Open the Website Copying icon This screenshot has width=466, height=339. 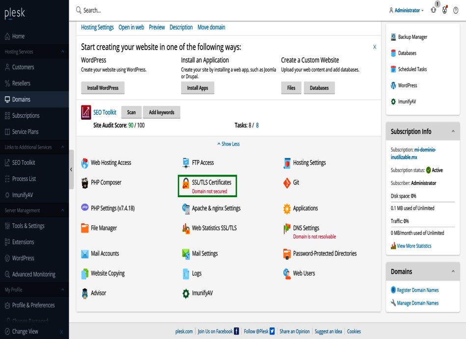click(84, 274)
